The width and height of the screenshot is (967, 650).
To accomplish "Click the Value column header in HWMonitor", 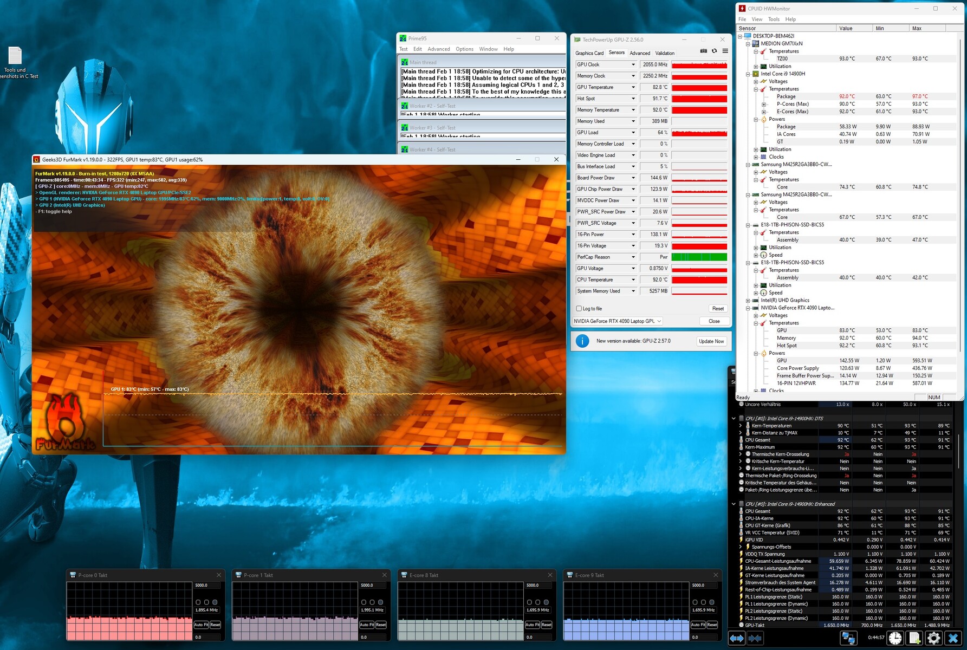I will [x=854, y=29].
